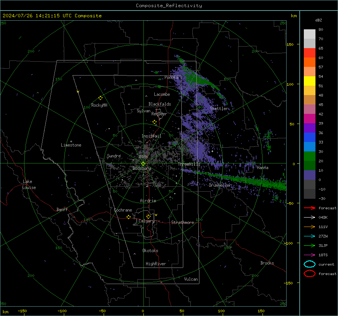Click the yellow diamond marker near RedDeer
The width and height of the screenshot is (338, 316).
pos(155,122)
